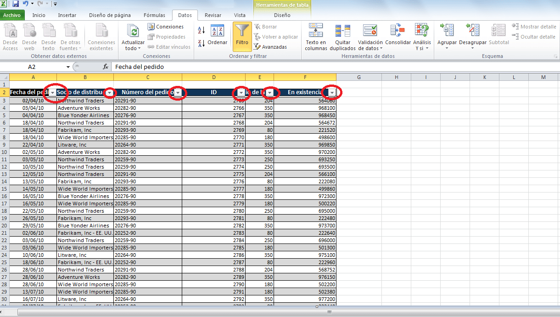
Task: Sort descending with the Z-A icon
Action: (201, 44)
